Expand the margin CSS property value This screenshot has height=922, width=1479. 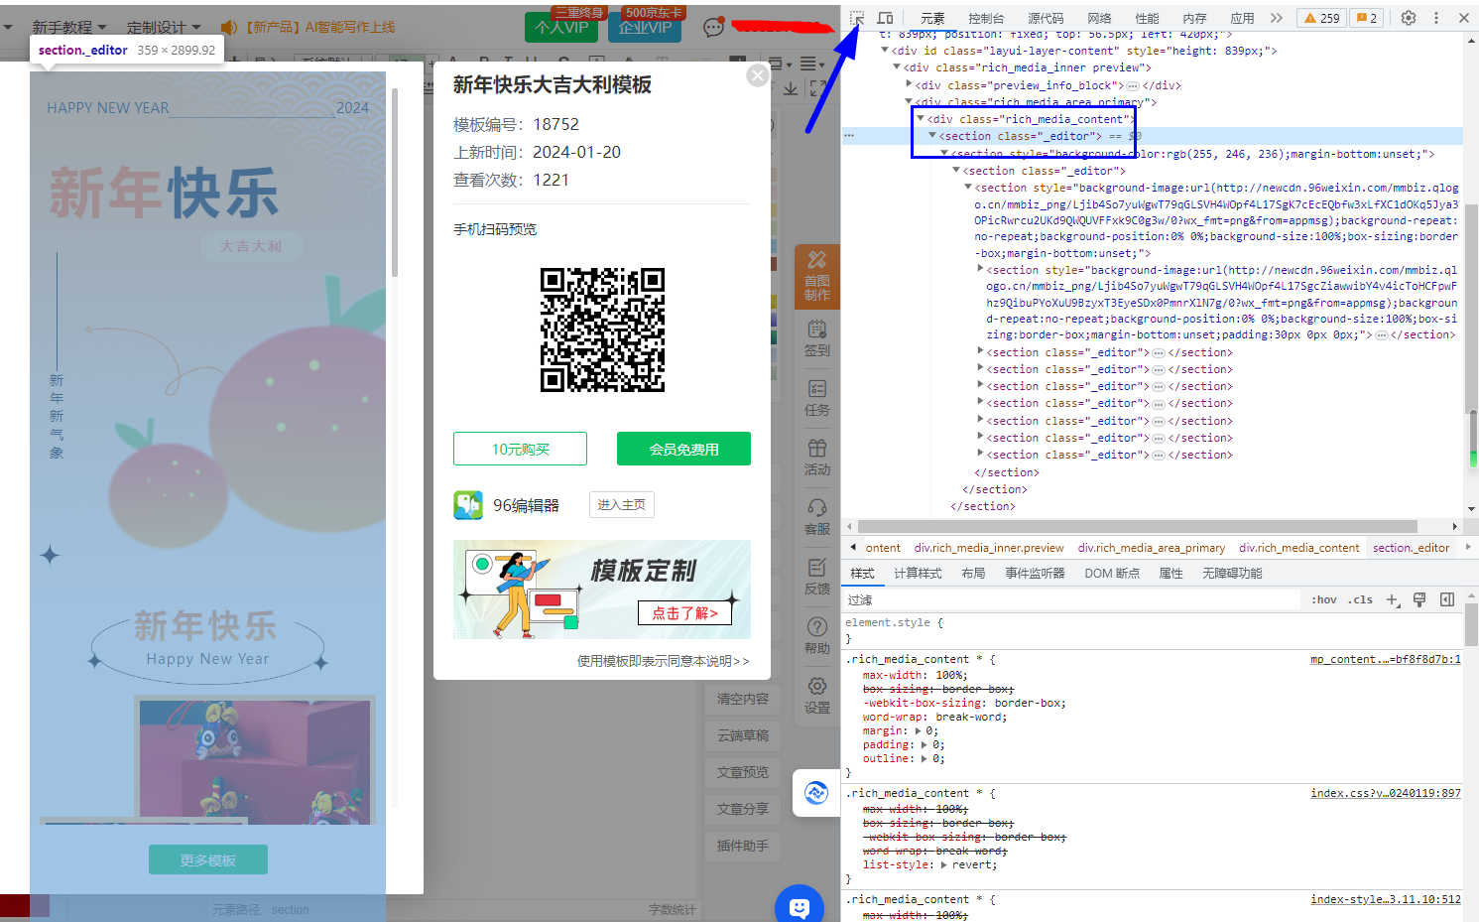pos(918,730)
